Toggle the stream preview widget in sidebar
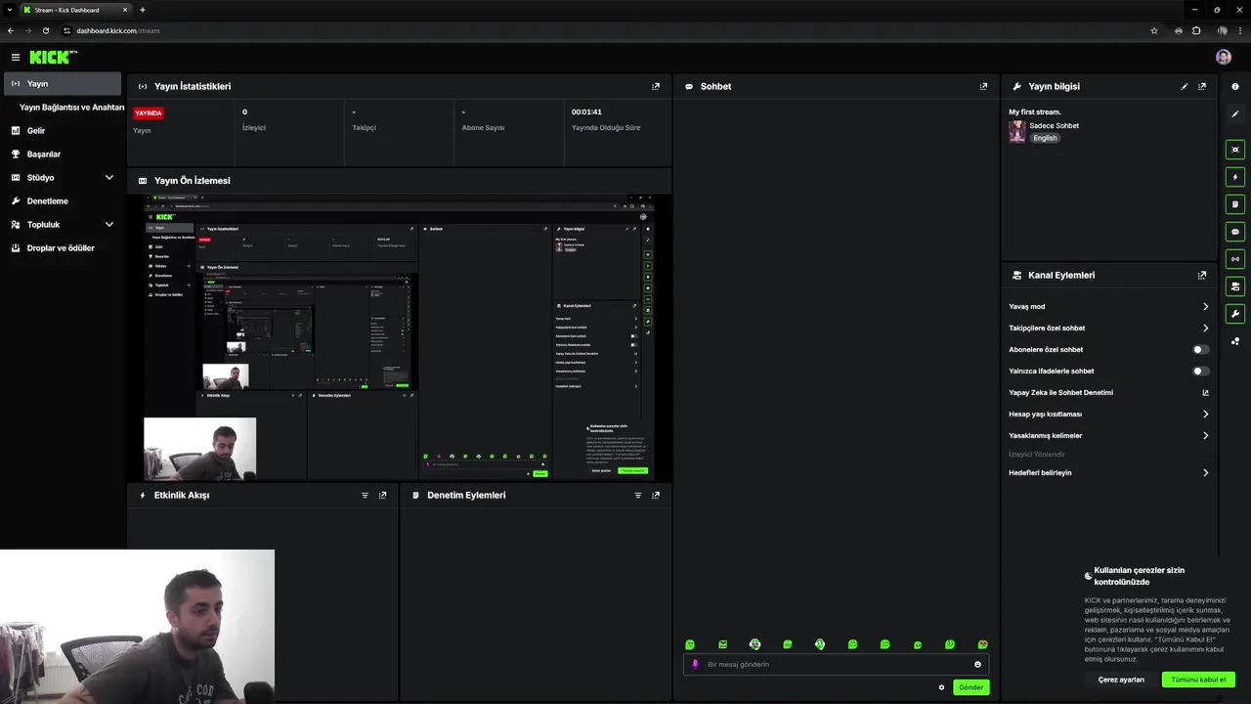This screenshot has height=704, width=1251. (1235, 150)
